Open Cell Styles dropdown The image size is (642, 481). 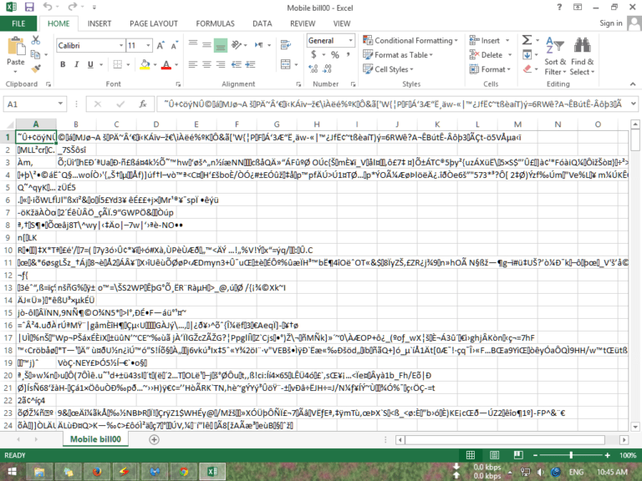[388, 69]
